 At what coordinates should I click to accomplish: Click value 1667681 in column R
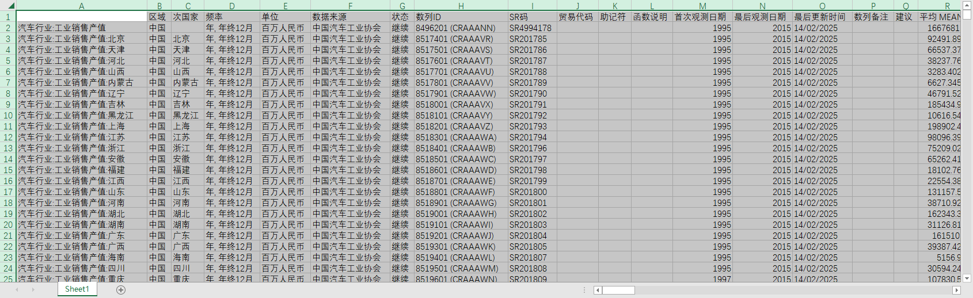tap(940, 28)
